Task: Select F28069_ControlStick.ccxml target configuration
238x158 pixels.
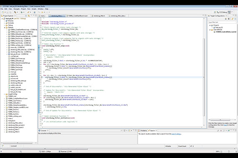Action: click(225, 32)
